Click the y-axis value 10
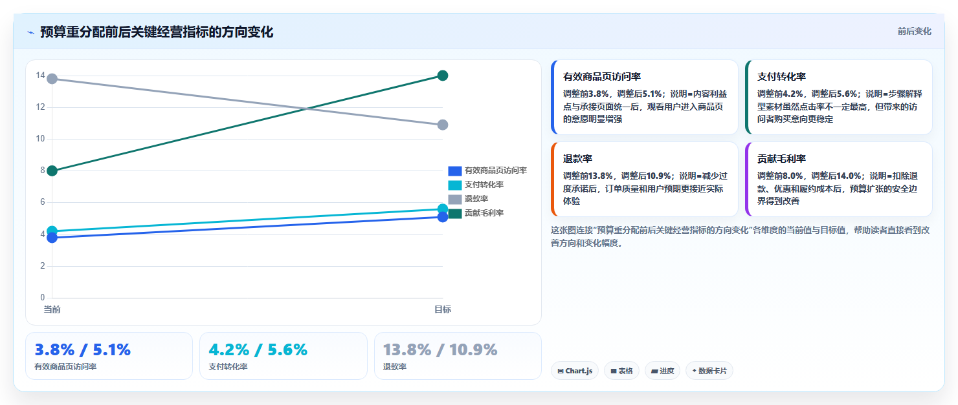958x405 pixels. tap(40, 139)
